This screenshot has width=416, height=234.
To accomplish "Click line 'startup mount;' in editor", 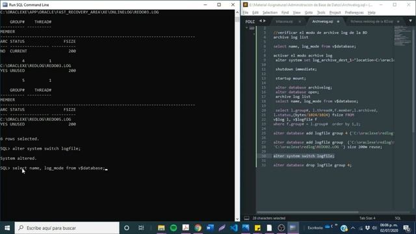I will point(291,79).
